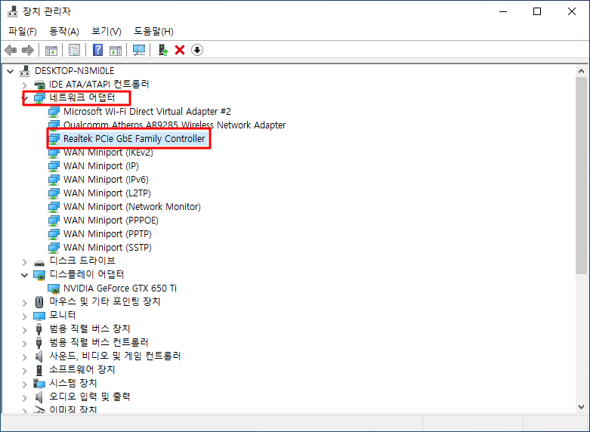Expand the 디스크 드라이브 node
590x432 pixels.
click(25, 262)
